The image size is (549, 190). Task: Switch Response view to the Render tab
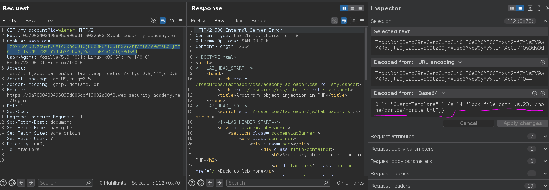tap(260, 20)
